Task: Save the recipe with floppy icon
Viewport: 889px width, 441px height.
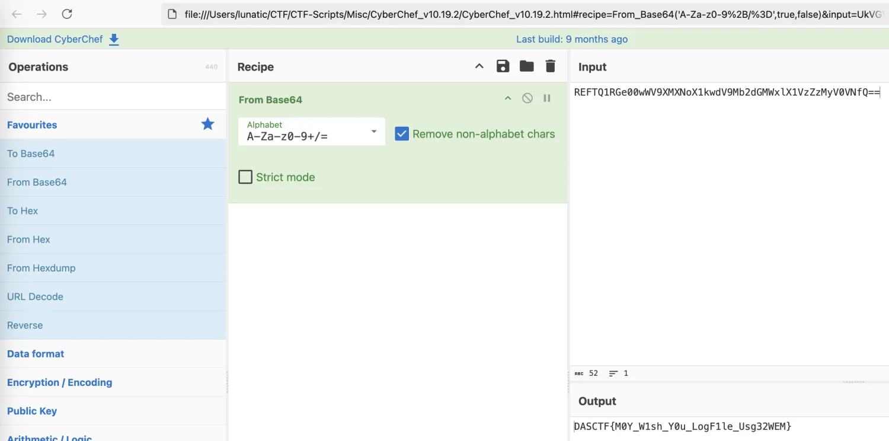Action: [x=503, y=66]
